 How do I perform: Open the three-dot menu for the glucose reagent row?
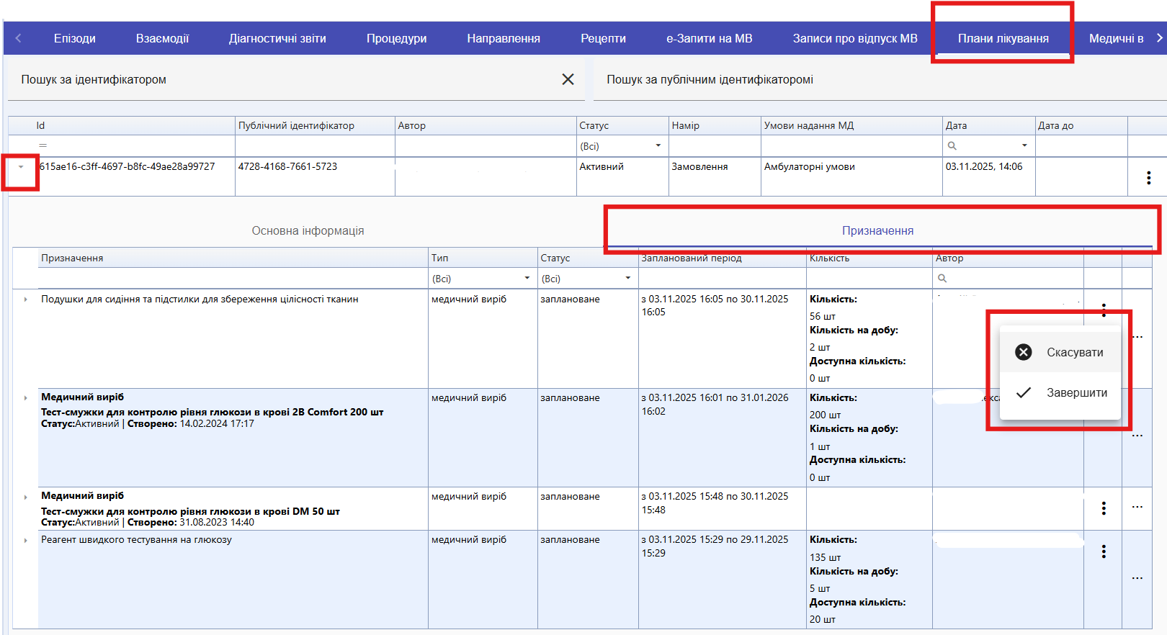[1103, 551]
